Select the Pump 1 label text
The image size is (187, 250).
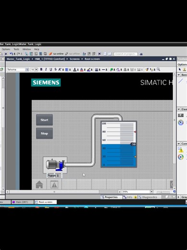(53, 175)
